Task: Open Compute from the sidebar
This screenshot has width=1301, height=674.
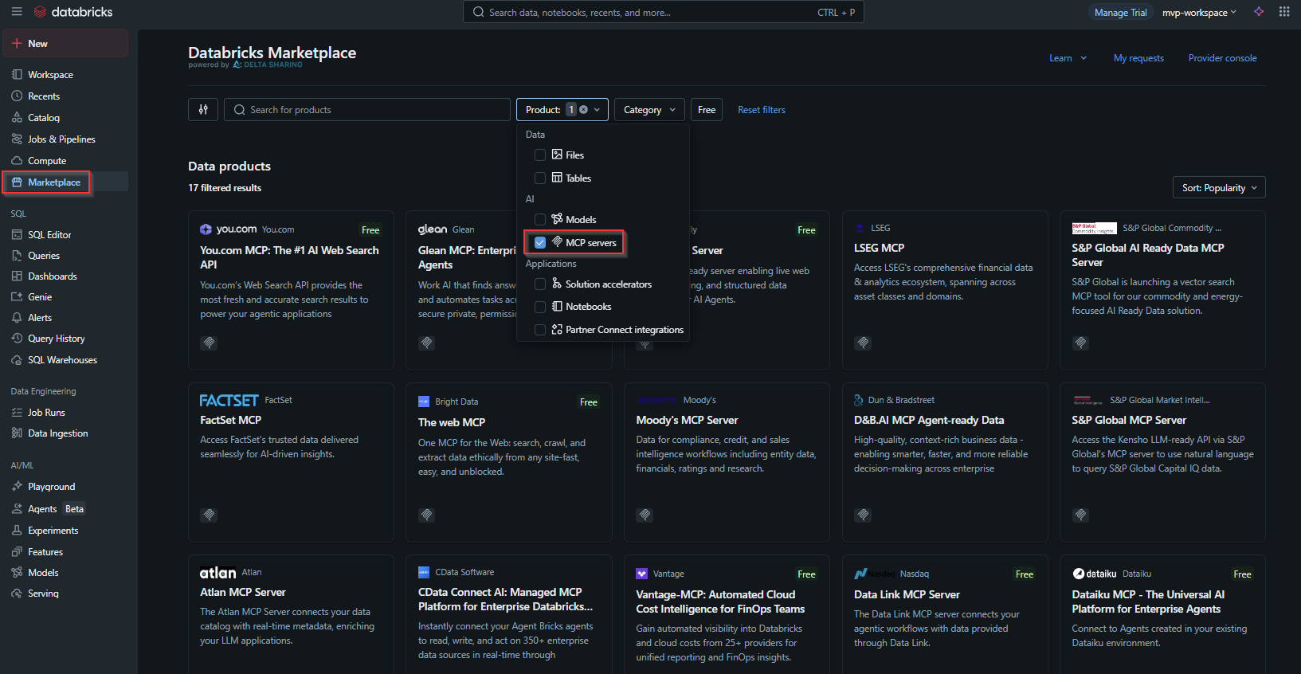Action: pos(47,161)
